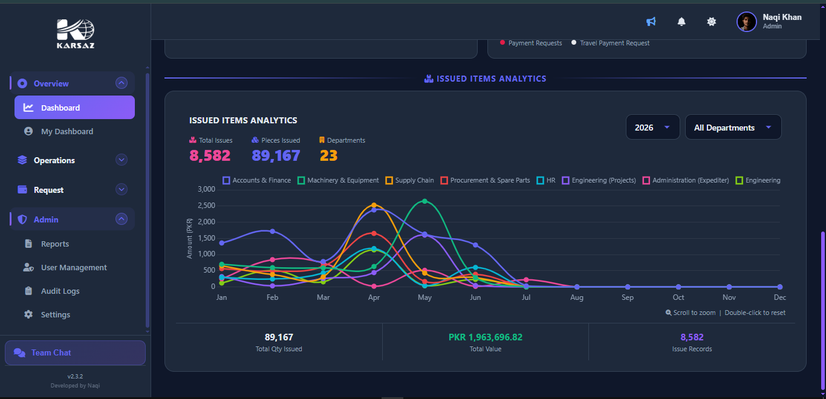Toggle the Travel Payment Request legend entry

pyautogui.click(x=610, y=43)
